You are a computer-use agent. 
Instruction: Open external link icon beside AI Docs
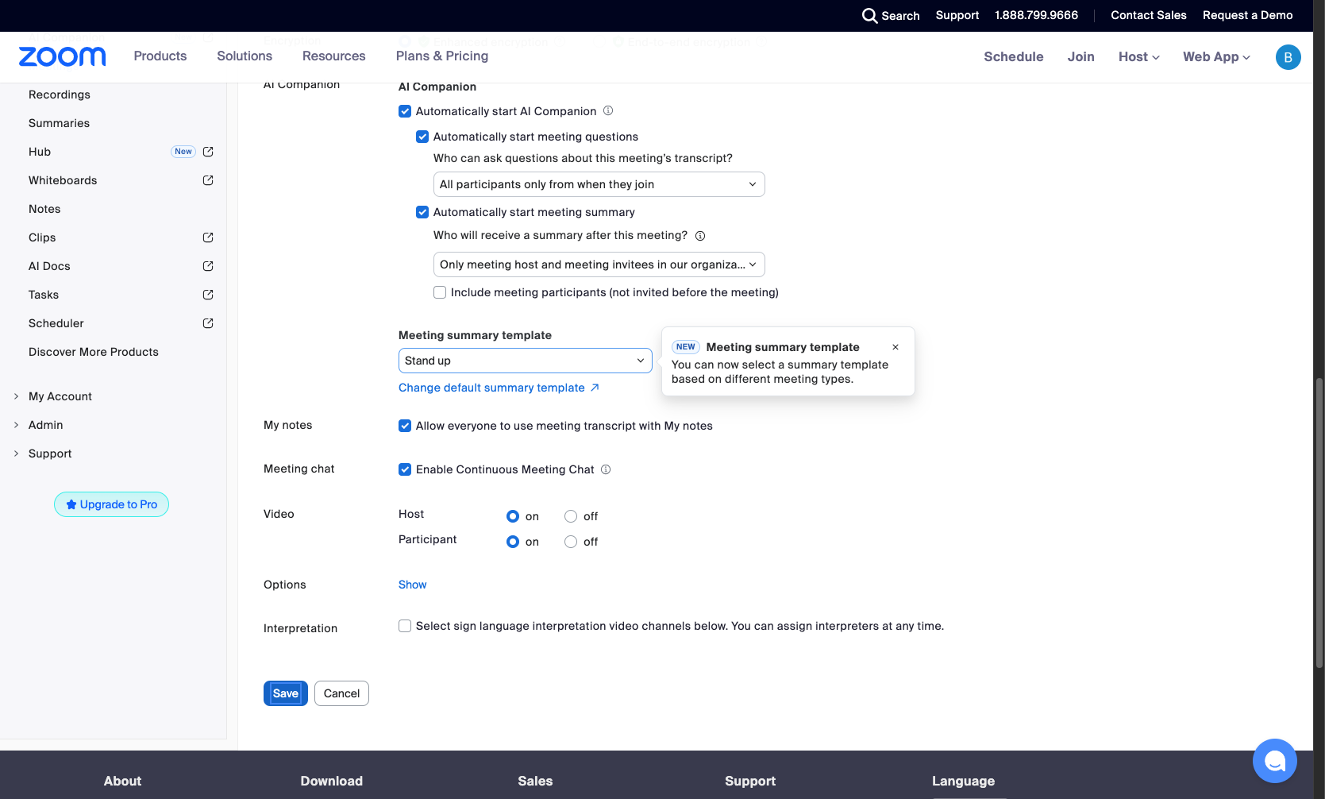click(208, 266)
